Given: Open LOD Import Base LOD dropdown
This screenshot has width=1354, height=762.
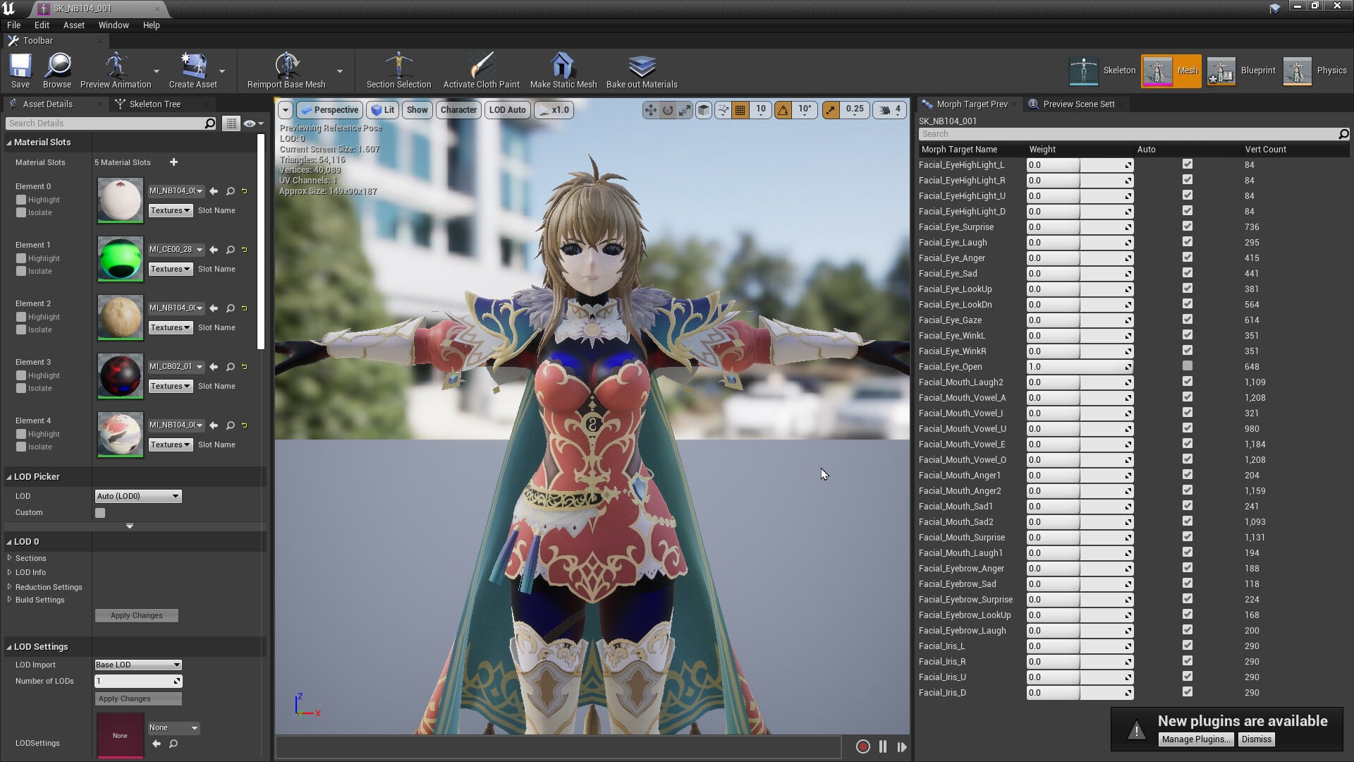Looking at the screenshot, I should coord(138,665).
